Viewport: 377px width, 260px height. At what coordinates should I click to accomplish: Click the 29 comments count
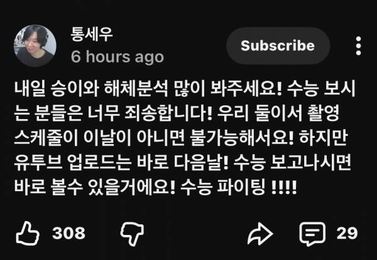(347, 233)
